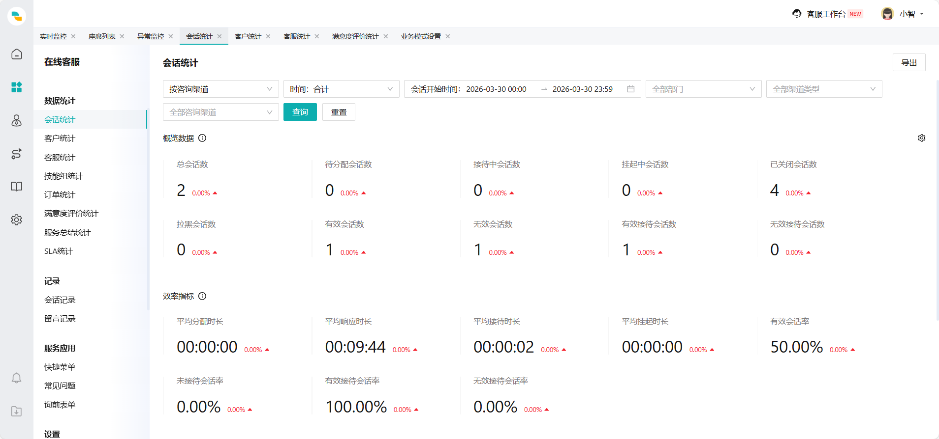Click 有效会话率 value 50.00%

796,347
